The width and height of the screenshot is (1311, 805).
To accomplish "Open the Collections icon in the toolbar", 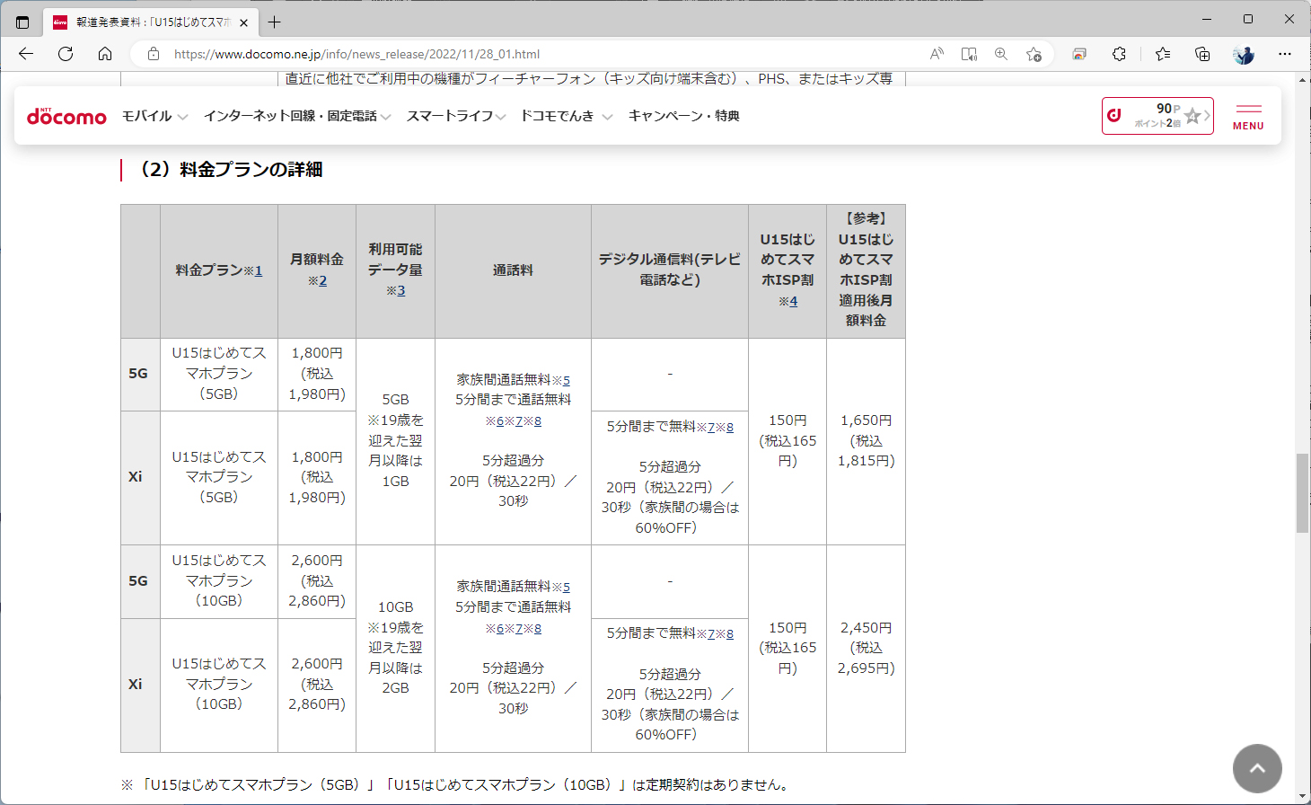I will coord(1201,54).
